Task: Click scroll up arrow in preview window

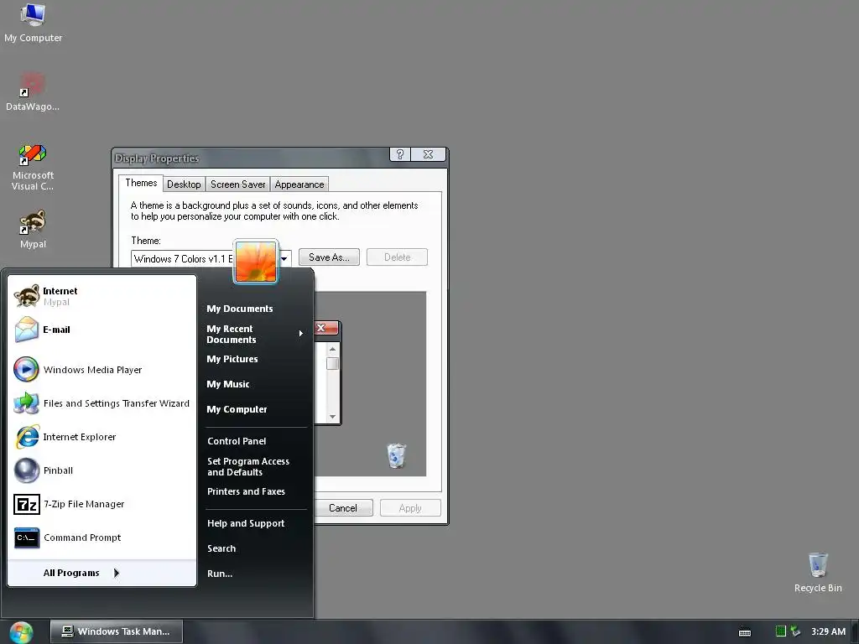Action: click(332, 349)
